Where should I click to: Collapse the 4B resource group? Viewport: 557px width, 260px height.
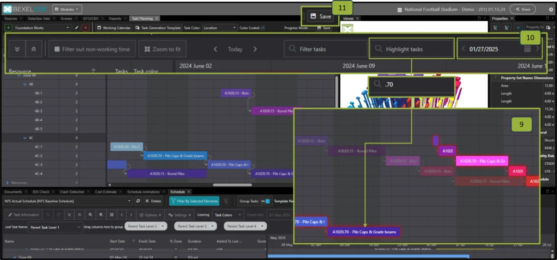[x=25, y=84]
